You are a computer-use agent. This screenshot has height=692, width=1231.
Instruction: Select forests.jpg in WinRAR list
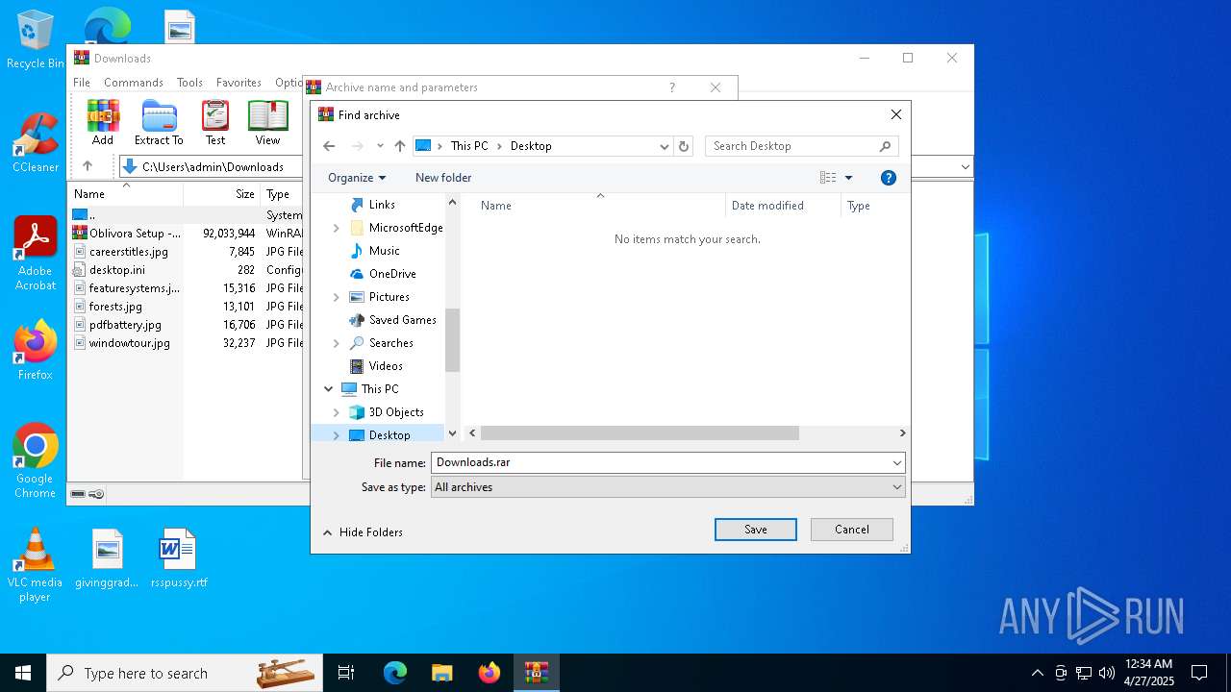point(115,307)
